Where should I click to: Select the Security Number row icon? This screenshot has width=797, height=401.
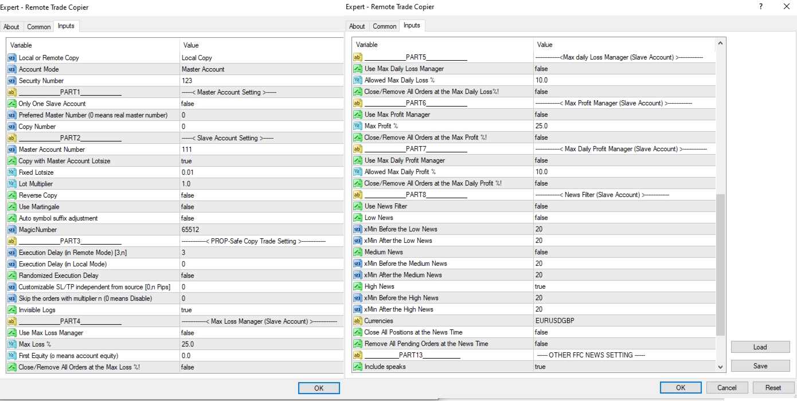click(x=12, y=81)
